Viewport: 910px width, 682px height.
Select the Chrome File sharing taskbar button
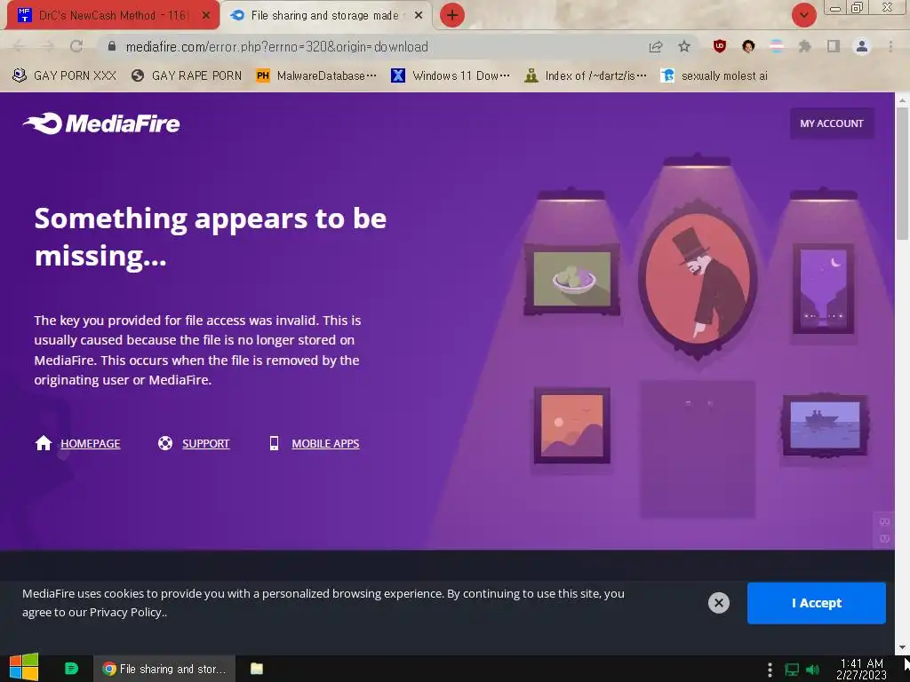tap(164, 669)
